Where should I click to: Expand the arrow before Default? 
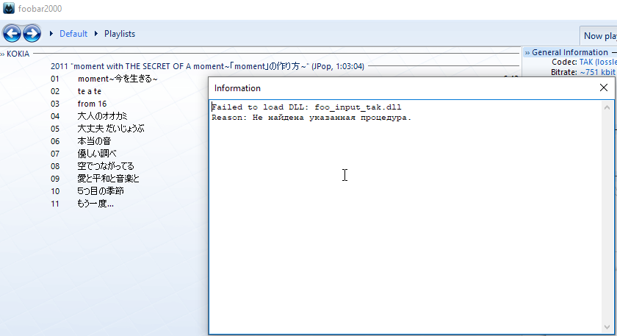coord(51,34)
